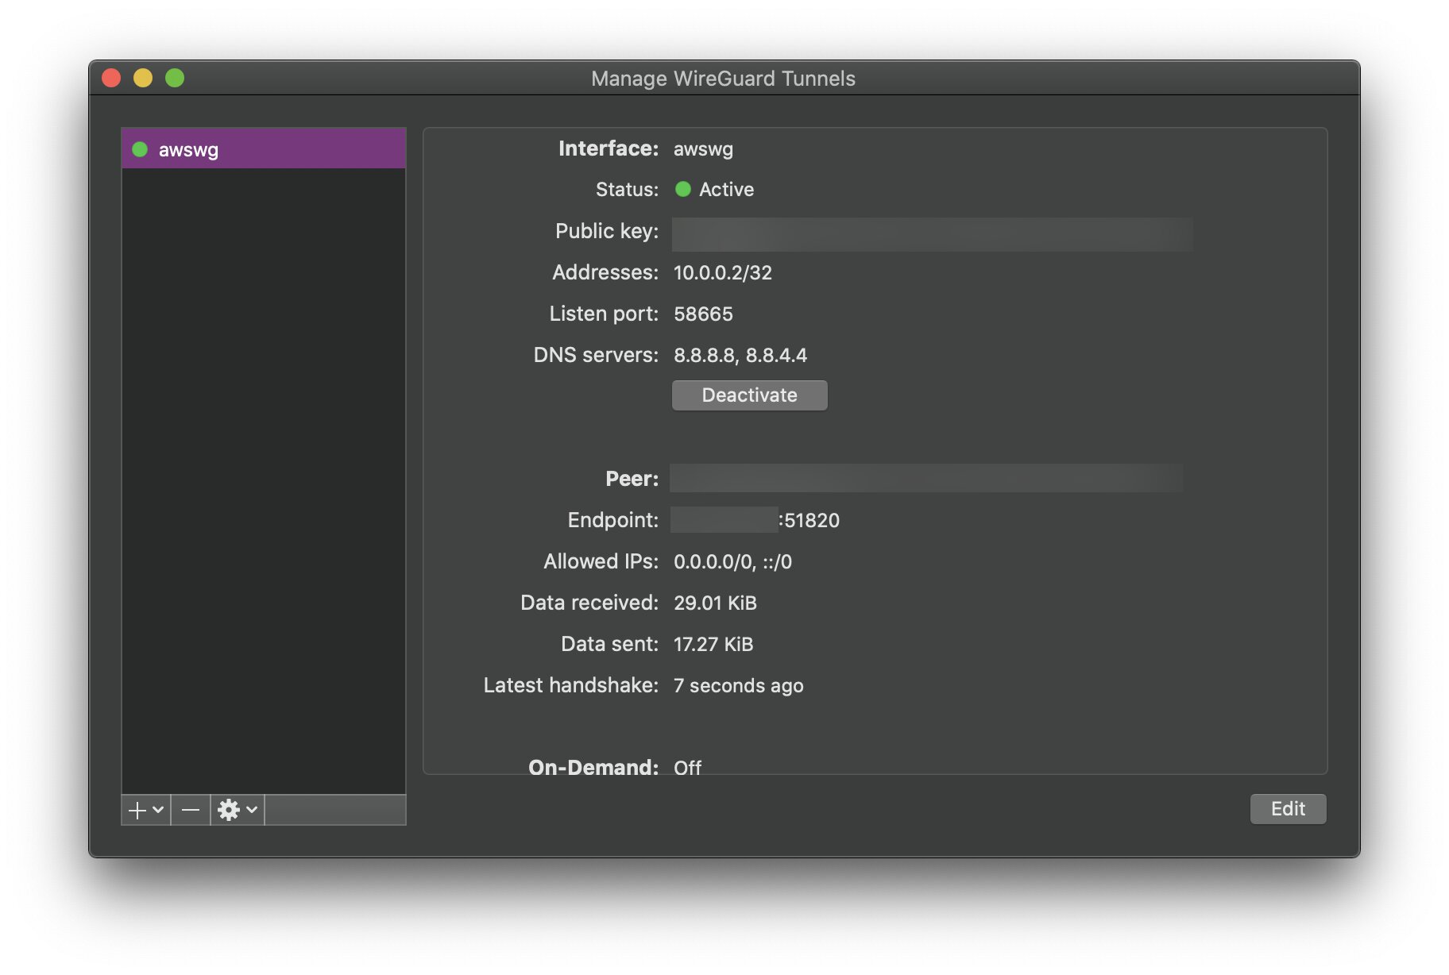The height and width of the screenshot is (975, 1449).
Task: Click the blurred Public key field
Action: point(933,234)
